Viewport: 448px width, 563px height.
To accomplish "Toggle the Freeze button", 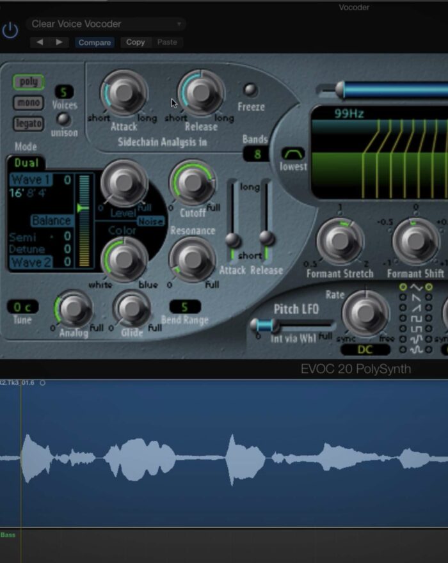I will pyautogui.click(x=250, y=90).
